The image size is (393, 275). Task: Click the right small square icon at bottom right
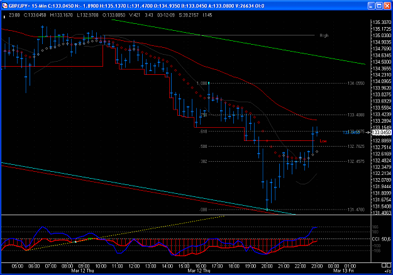[389, 266]
